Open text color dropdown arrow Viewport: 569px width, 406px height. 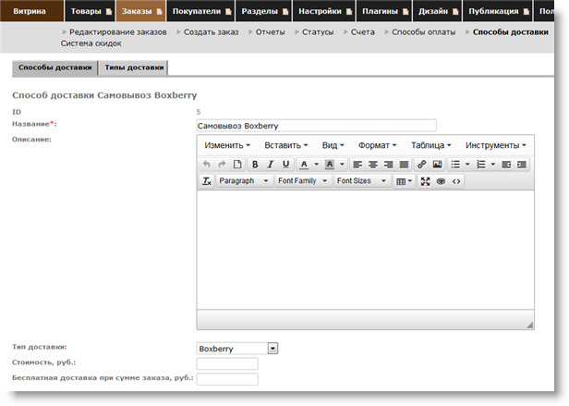tap(317, 165)
